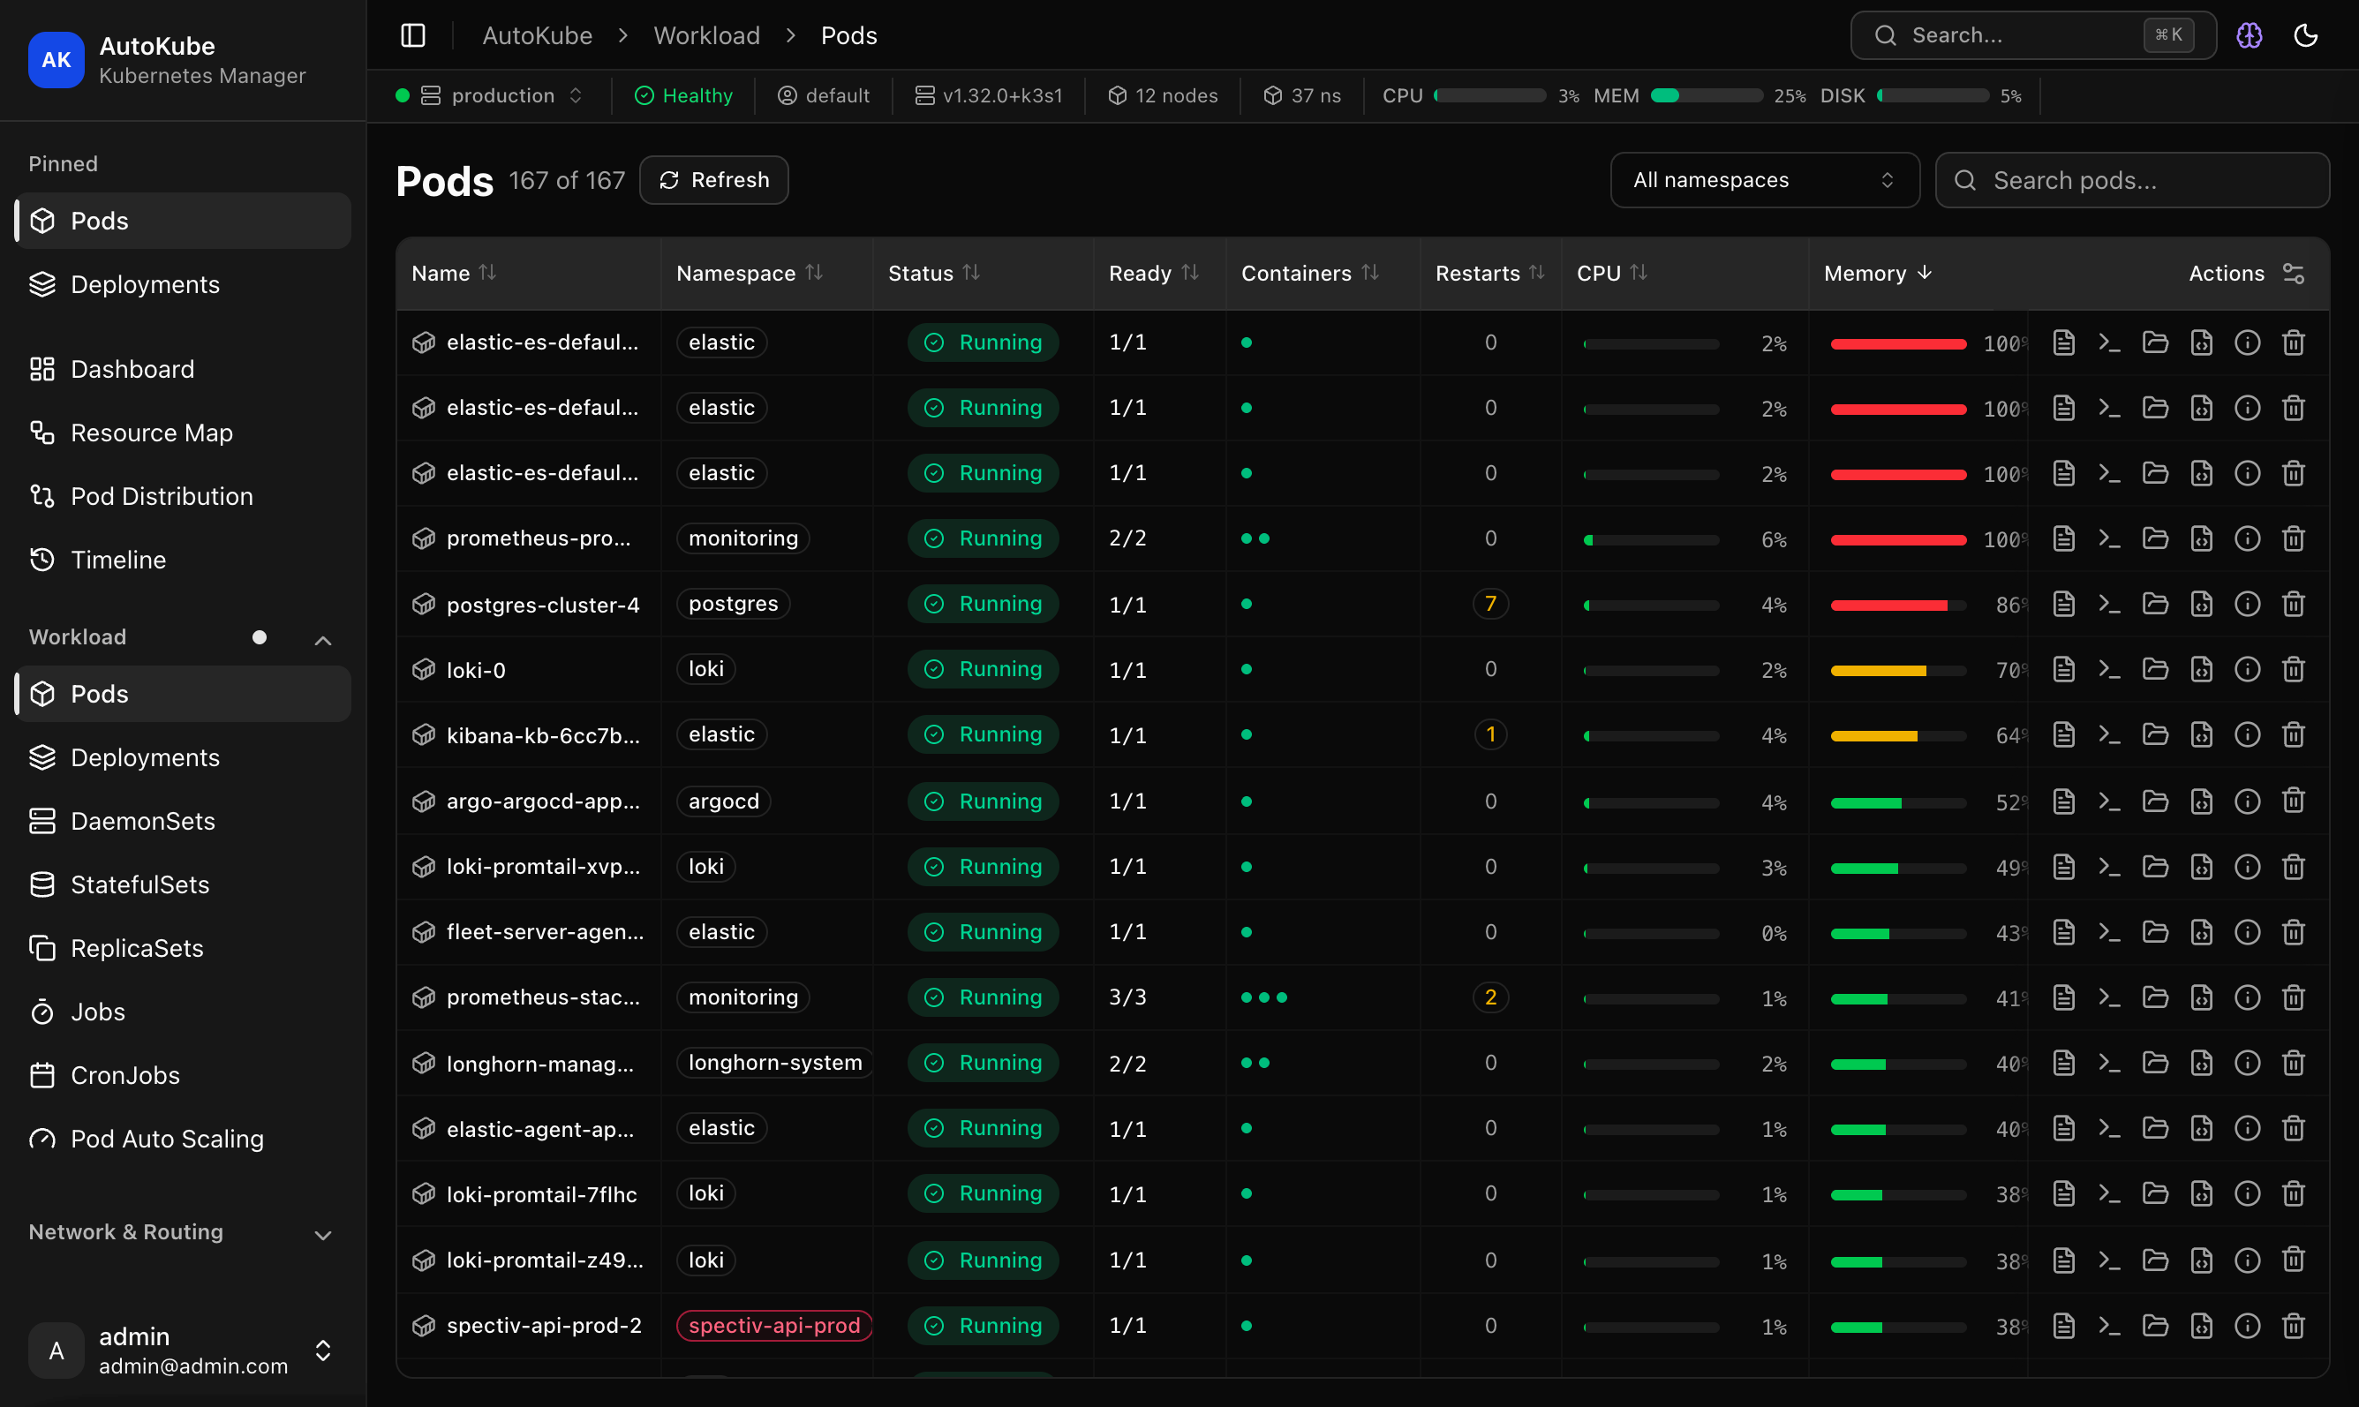Click memory bar of postgres-cluster-4

[1897, 605]
